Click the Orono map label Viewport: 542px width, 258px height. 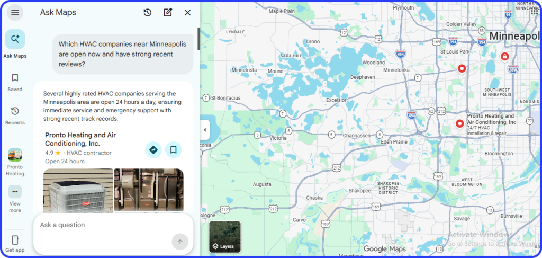point(313,41)
